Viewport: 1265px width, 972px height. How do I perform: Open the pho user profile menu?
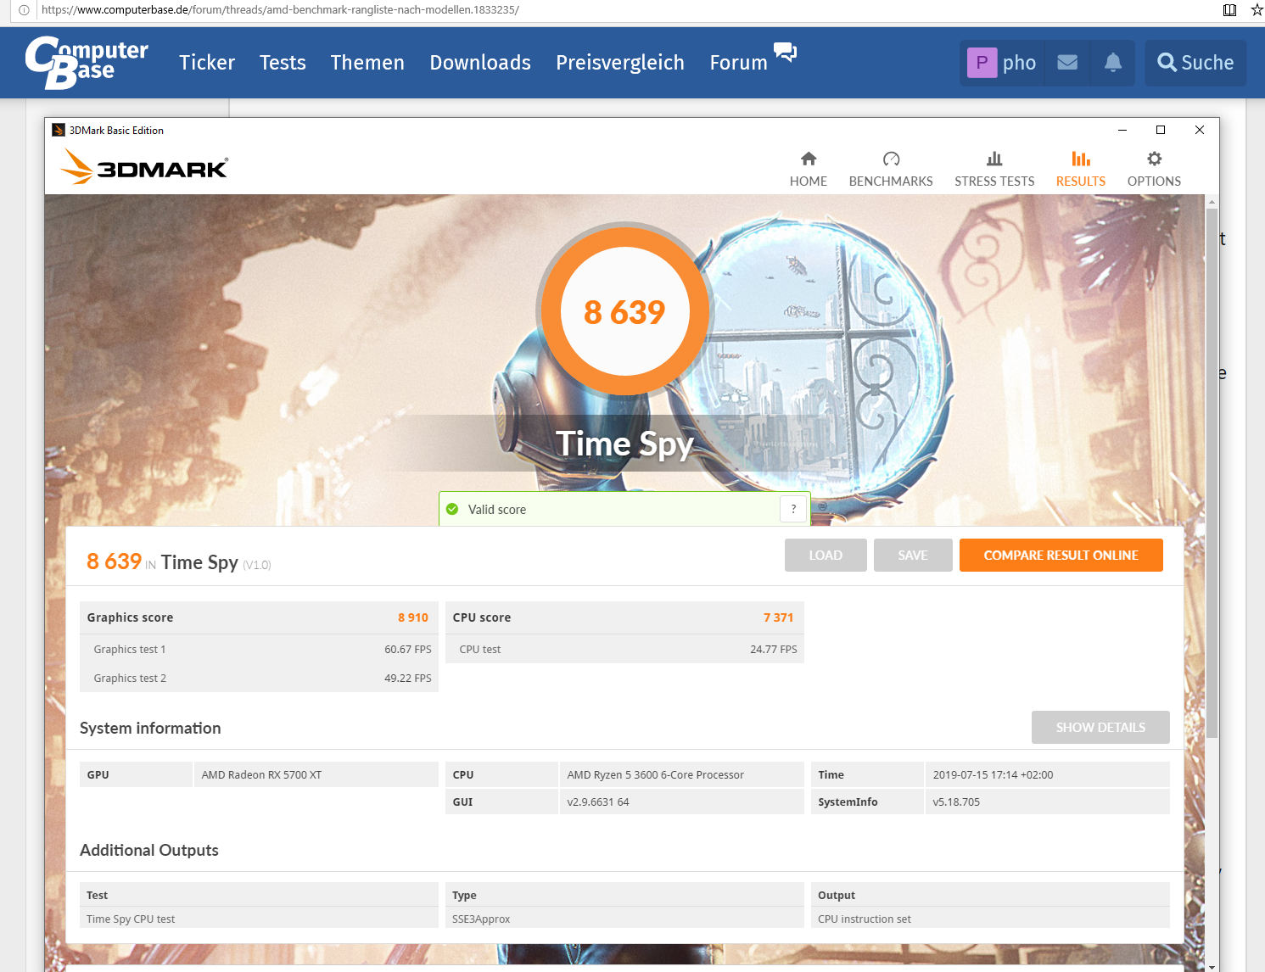1002,63
